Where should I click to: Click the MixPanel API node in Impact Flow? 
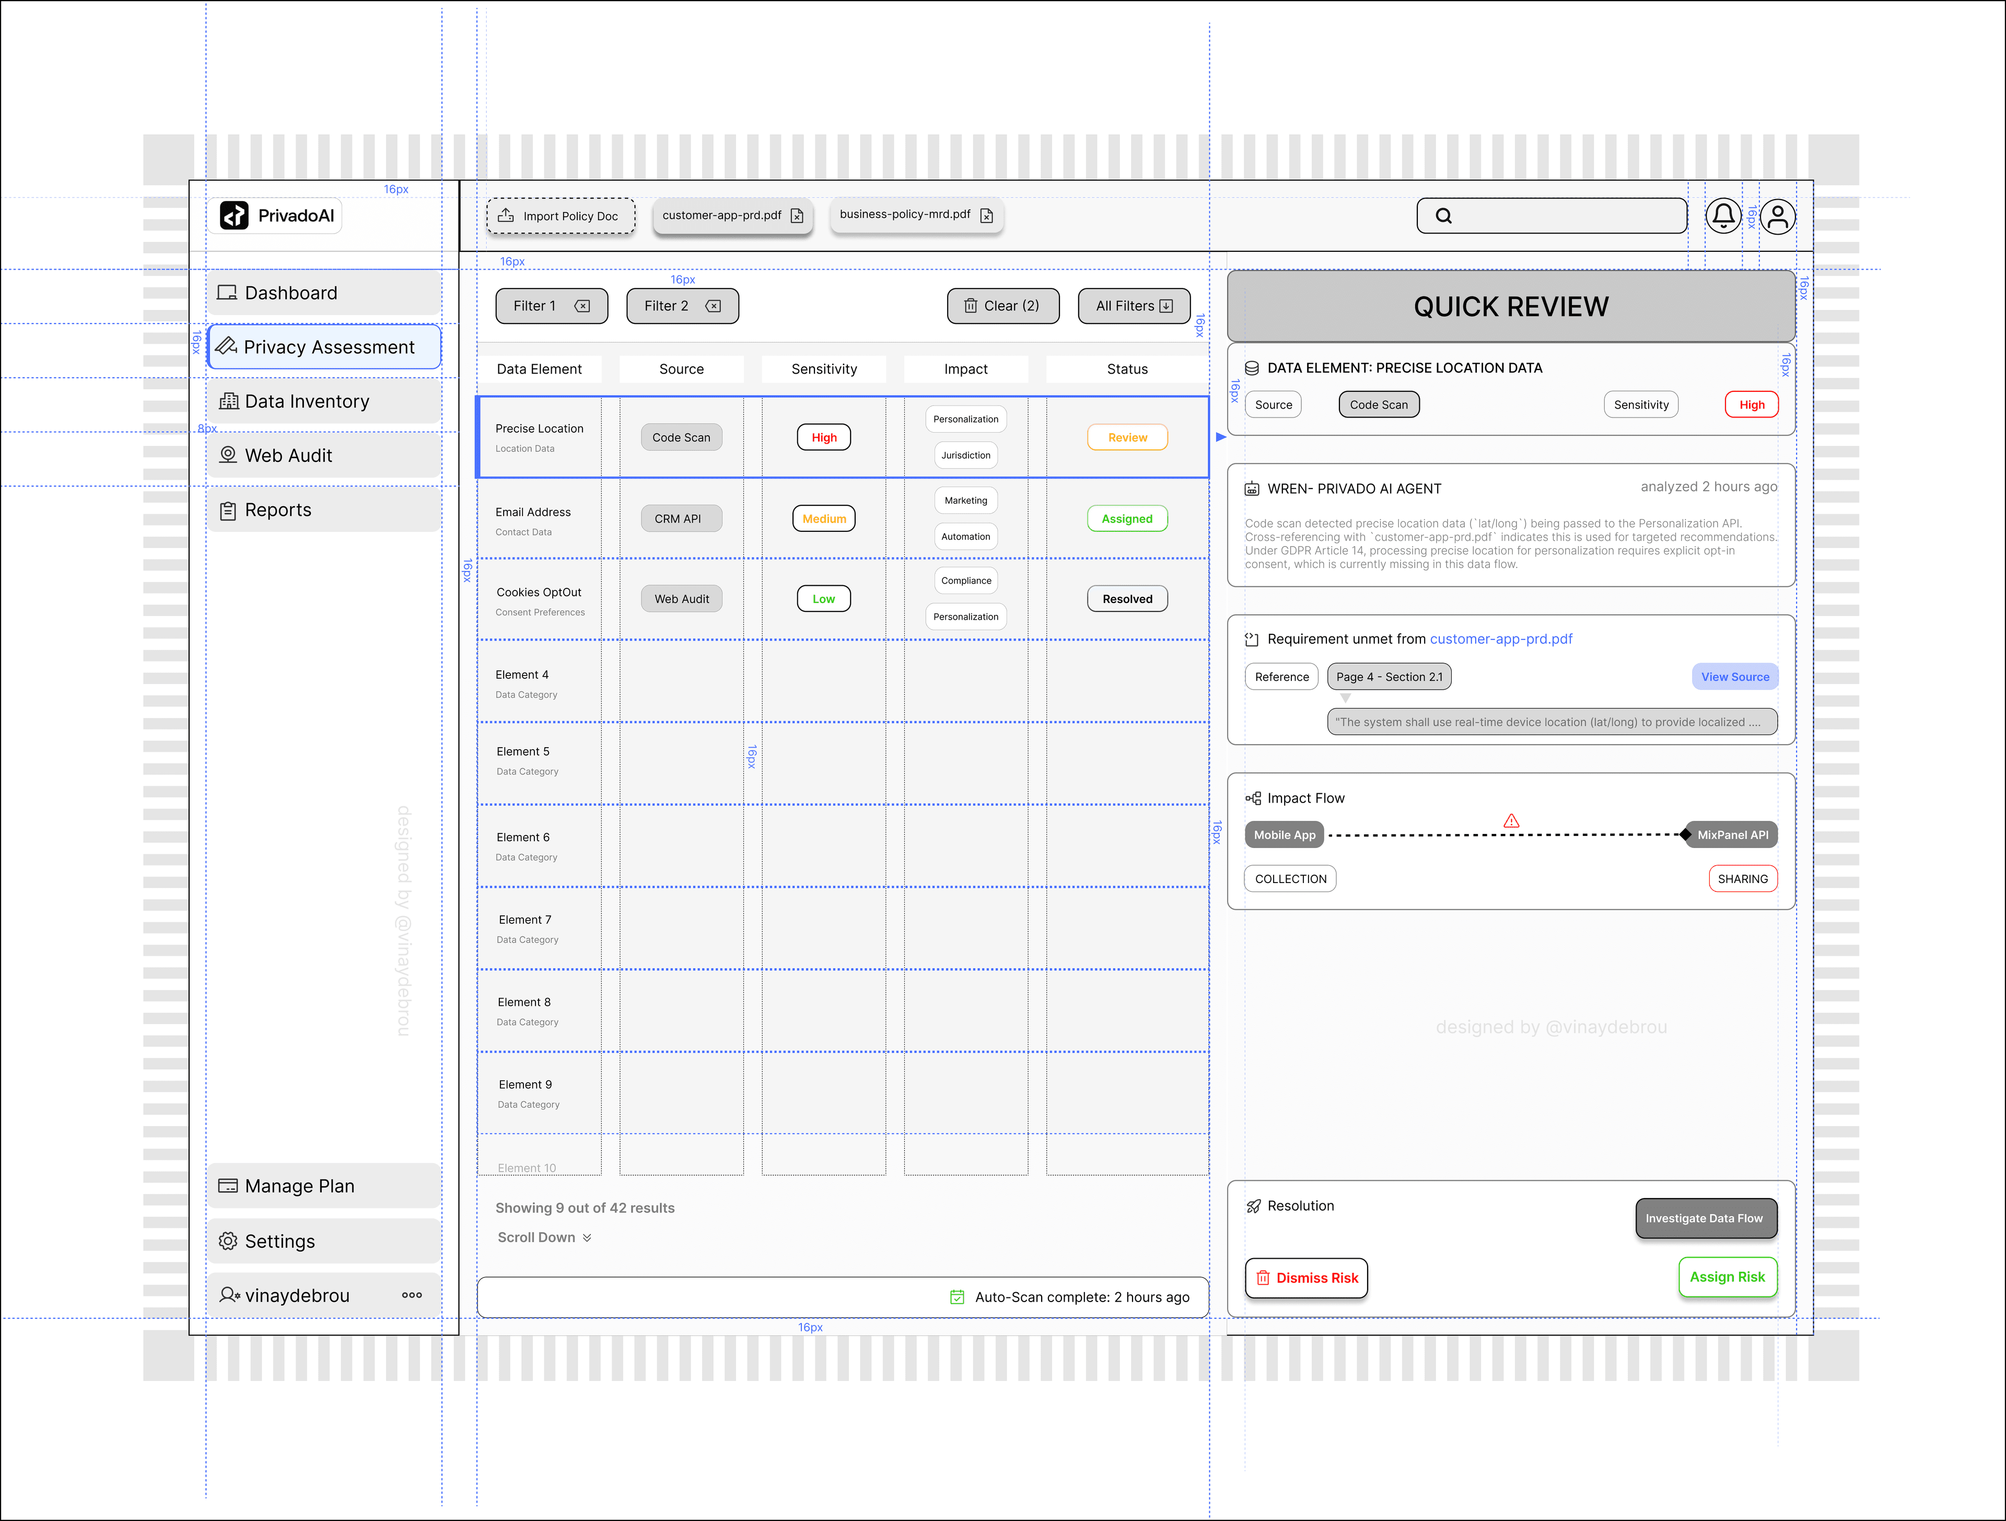pyautogui.click(x=1732, y=835)
